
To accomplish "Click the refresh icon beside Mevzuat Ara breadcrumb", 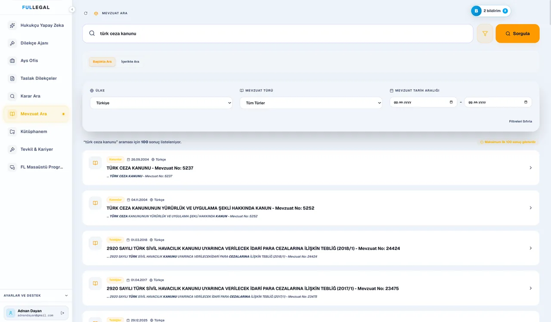I will 86,13.
